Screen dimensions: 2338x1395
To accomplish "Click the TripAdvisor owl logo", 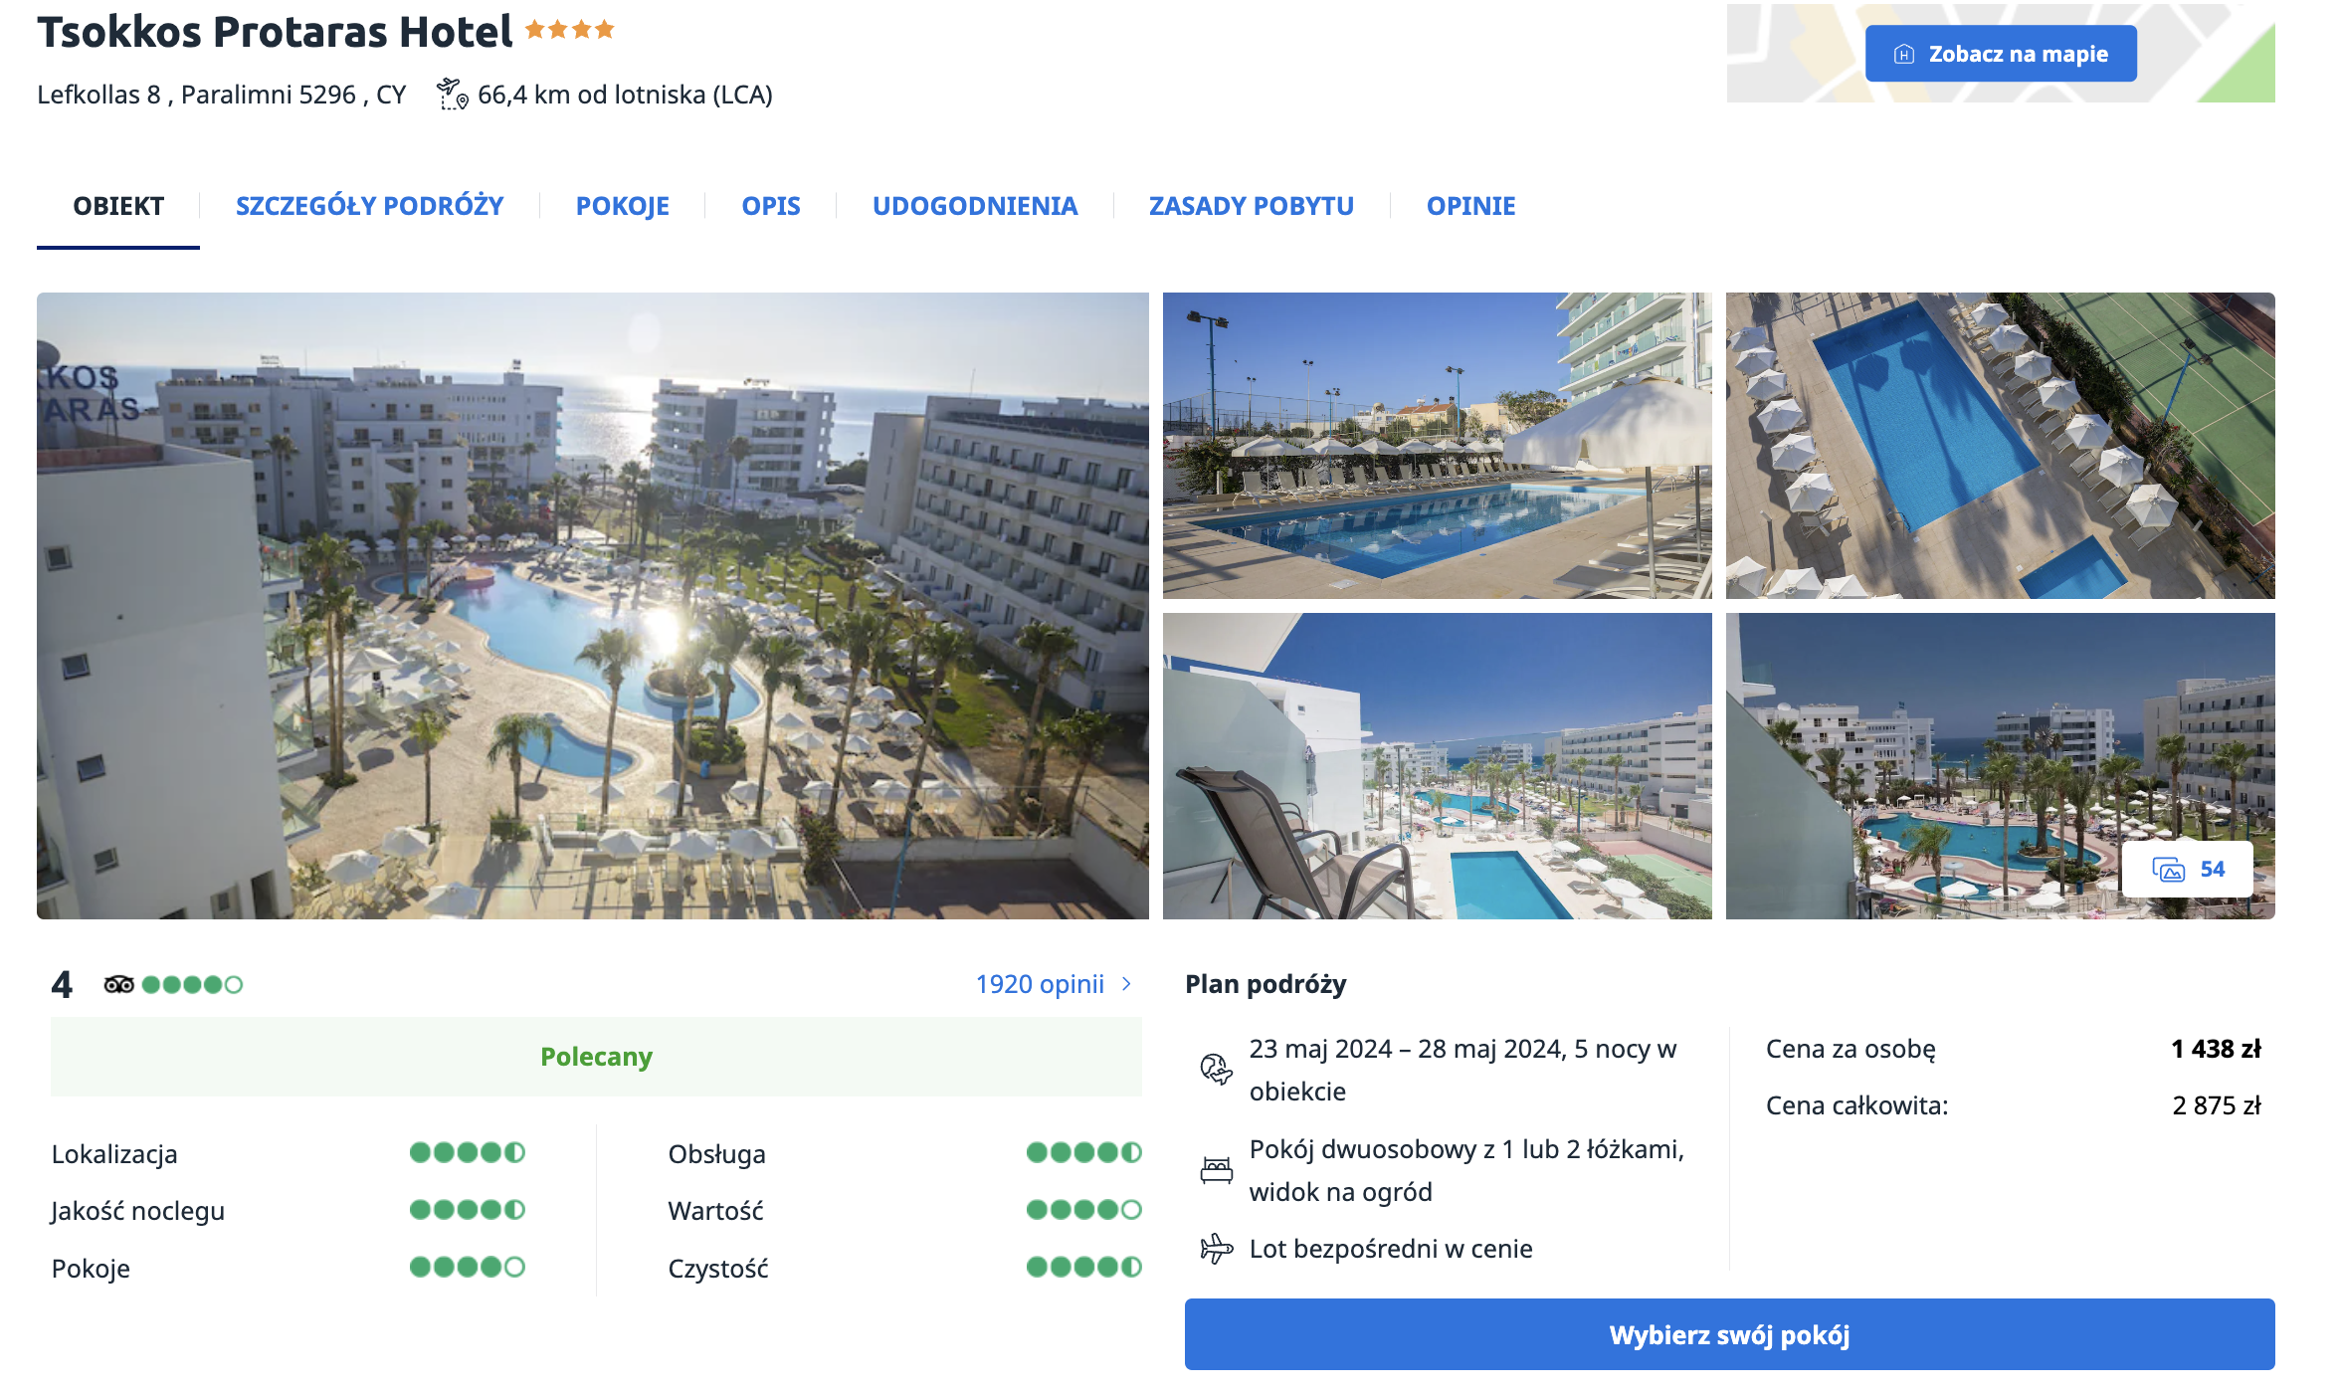I will [118, 985].
